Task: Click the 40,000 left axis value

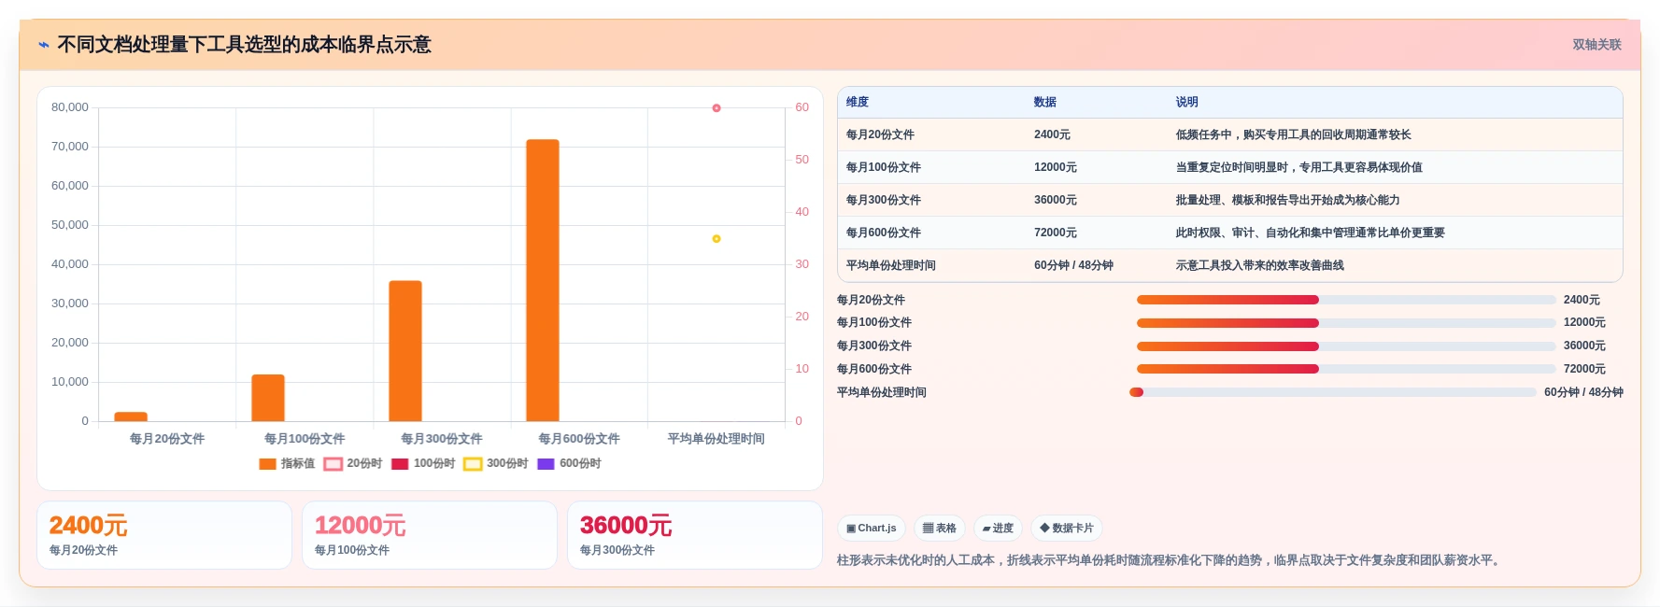Action: tap(70, 264)
